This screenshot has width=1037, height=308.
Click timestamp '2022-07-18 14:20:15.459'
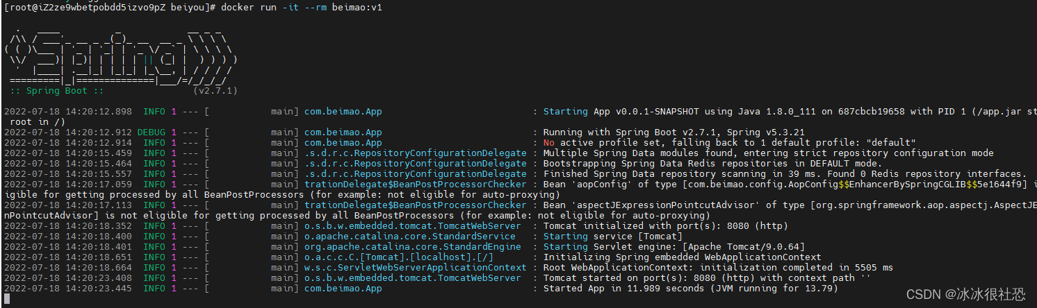(x=67, y=153)
